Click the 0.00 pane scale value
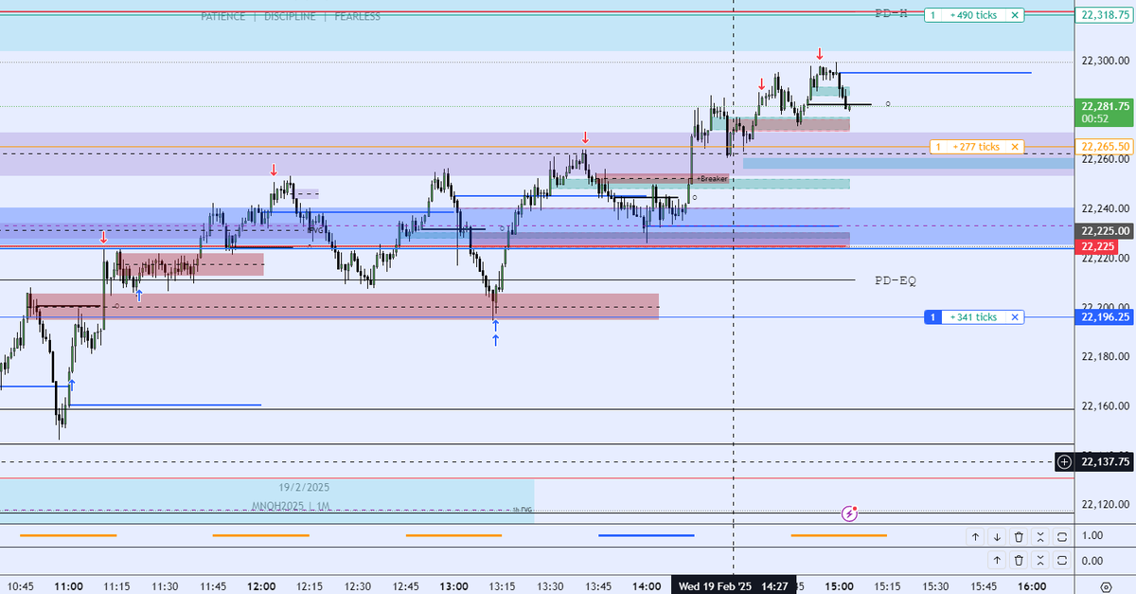This screenshot has width=1136, height=594. tap(1092, 560)
